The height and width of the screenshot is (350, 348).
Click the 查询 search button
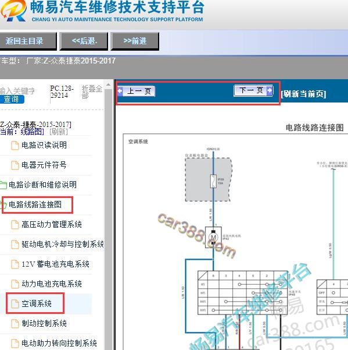(x=12, y=99)
